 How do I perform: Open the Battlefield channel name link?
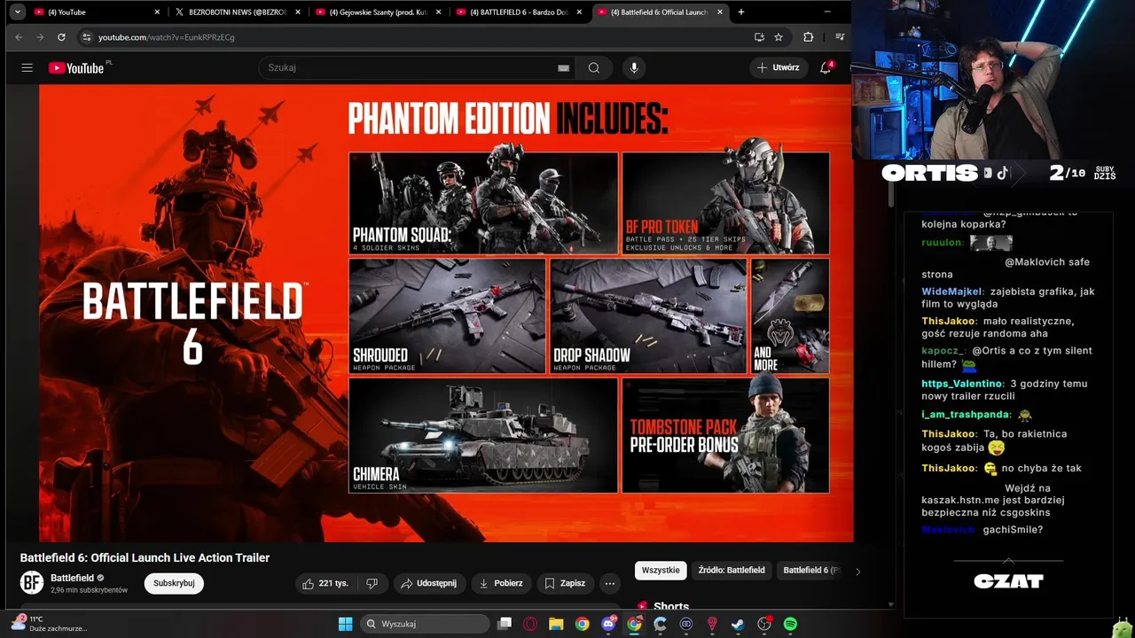coord(72,578)
